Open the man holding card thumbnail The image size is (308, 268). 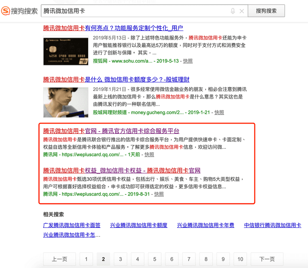pyautogui.click(x=66, y=102)
